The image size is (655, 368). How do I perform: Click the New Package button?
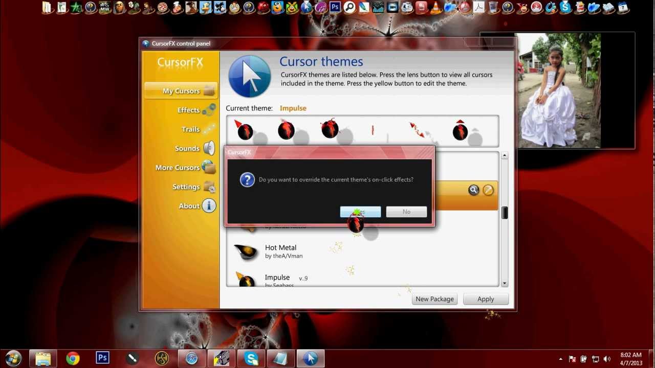coord(434,299)
